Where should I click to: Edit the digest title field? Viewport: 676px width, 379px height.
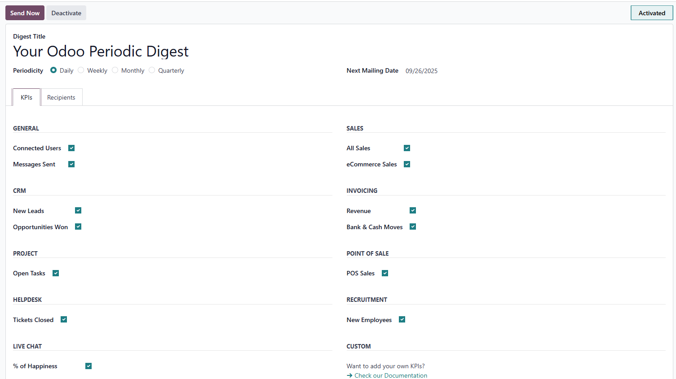[101, 52]
